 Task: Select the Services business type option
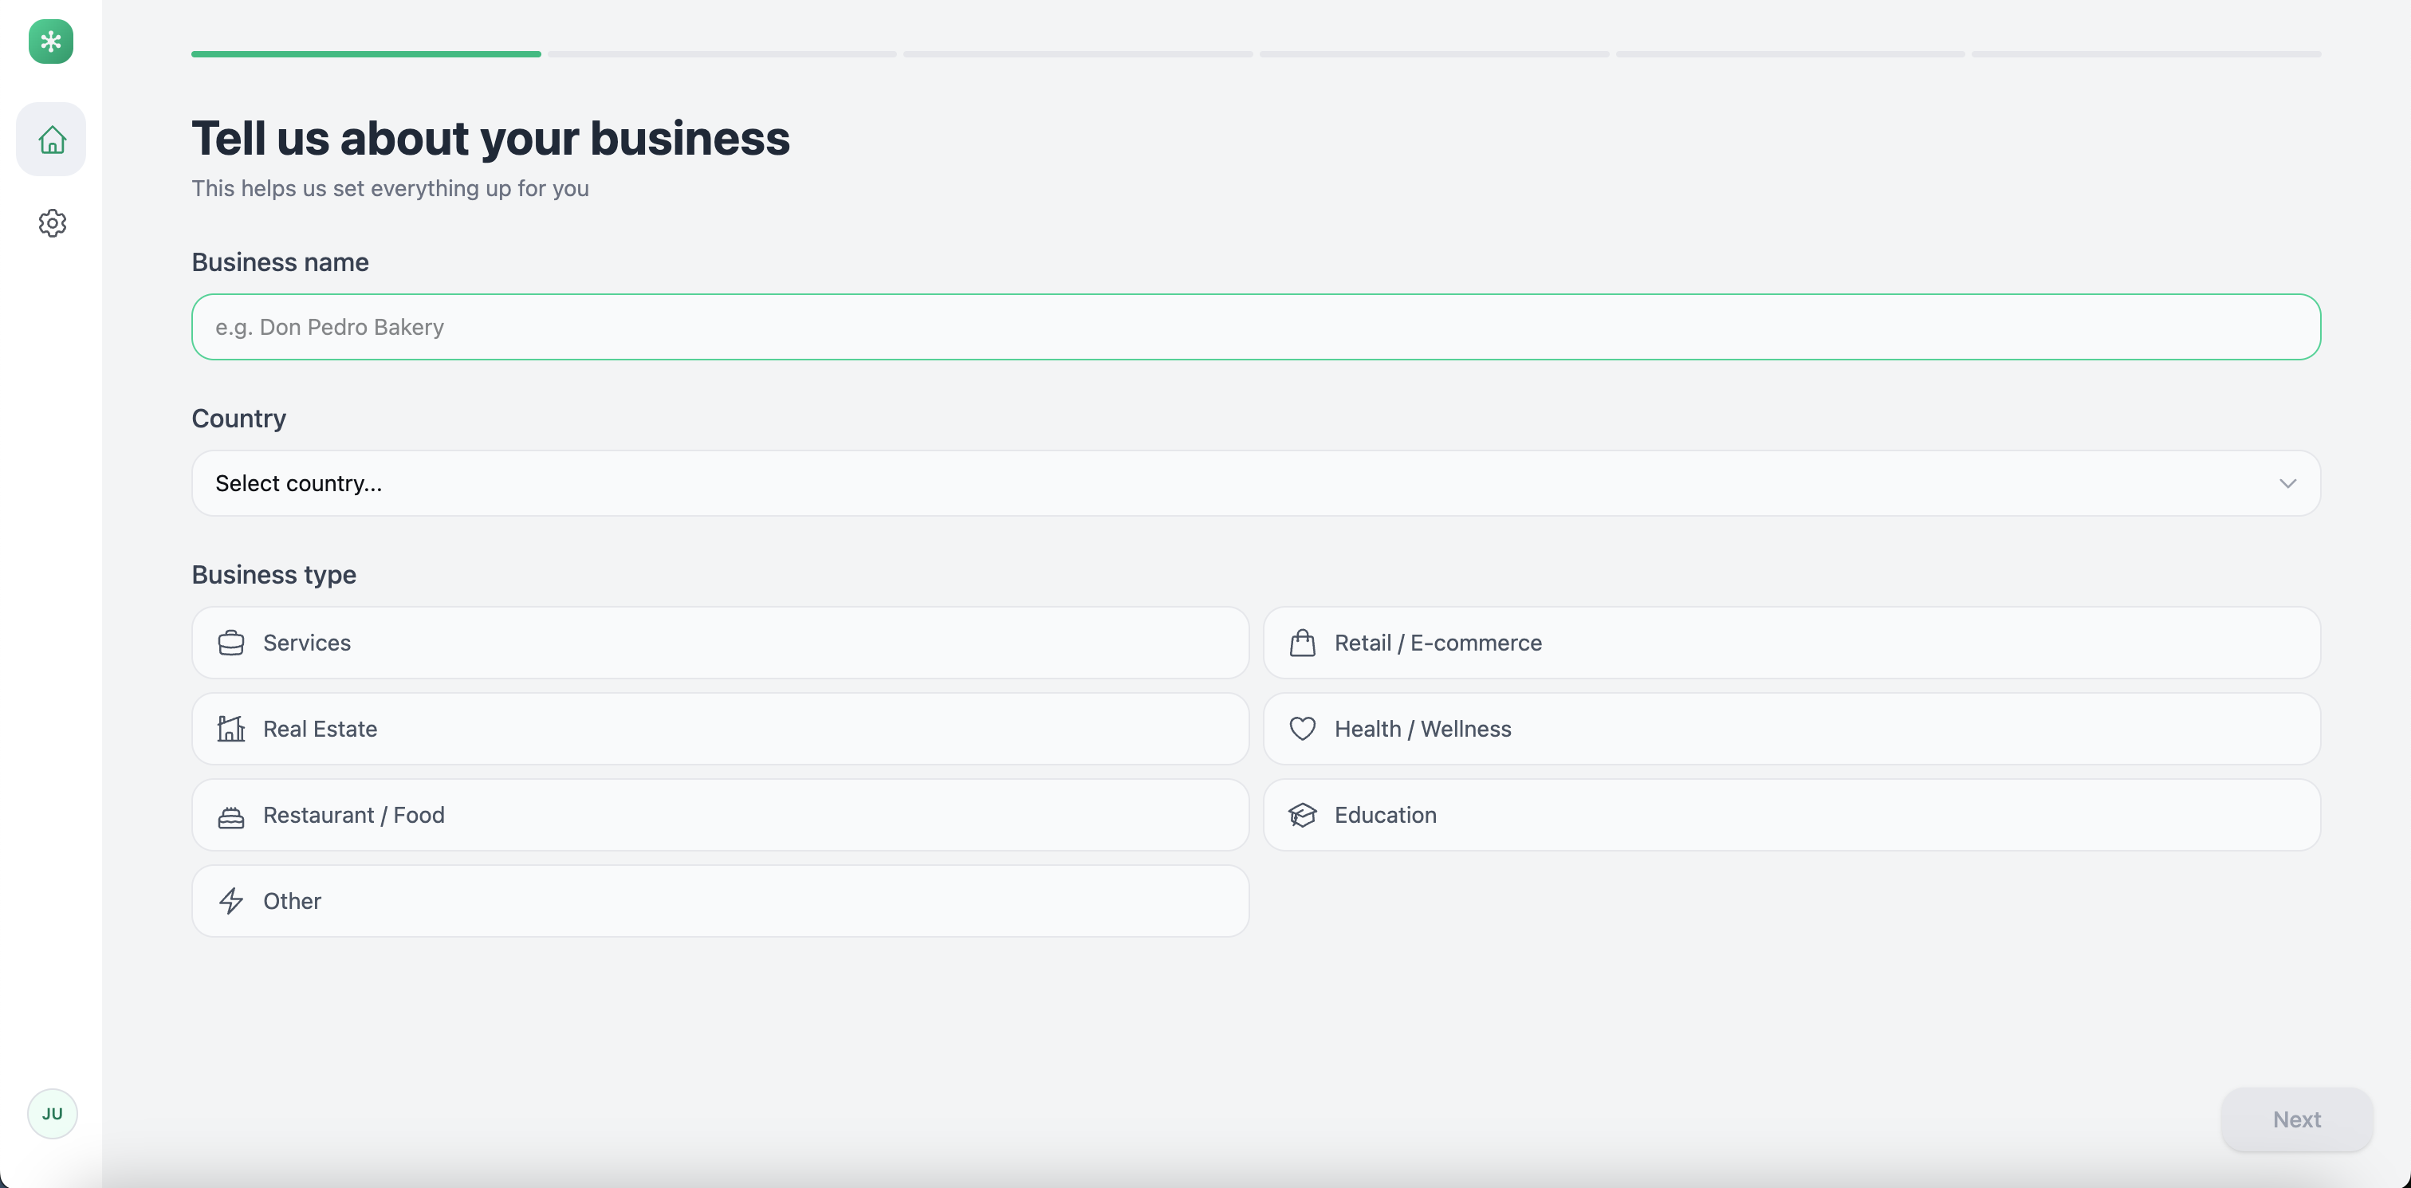point(719,643)
